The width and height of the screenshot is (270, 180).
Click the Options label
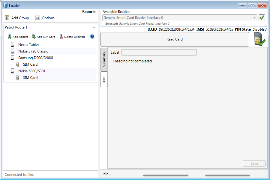(x=48, y=18)
